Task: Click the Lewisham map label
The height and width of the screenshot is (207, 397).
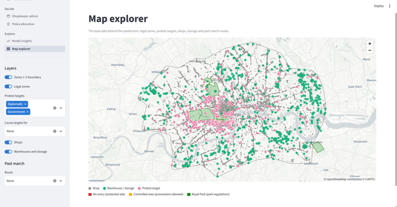Action: coord(311,164)
